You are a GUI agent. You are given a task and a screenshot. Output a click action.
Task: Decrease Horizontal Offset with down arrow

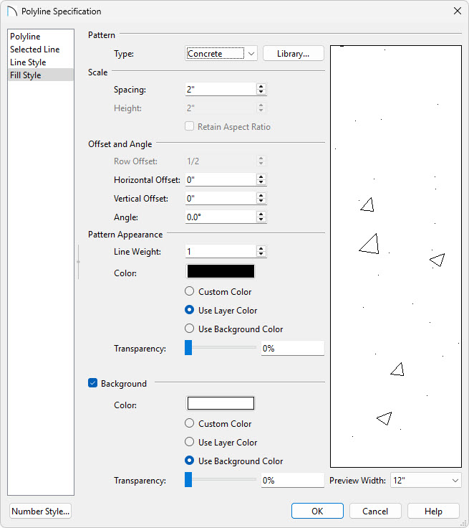(261, 183)
